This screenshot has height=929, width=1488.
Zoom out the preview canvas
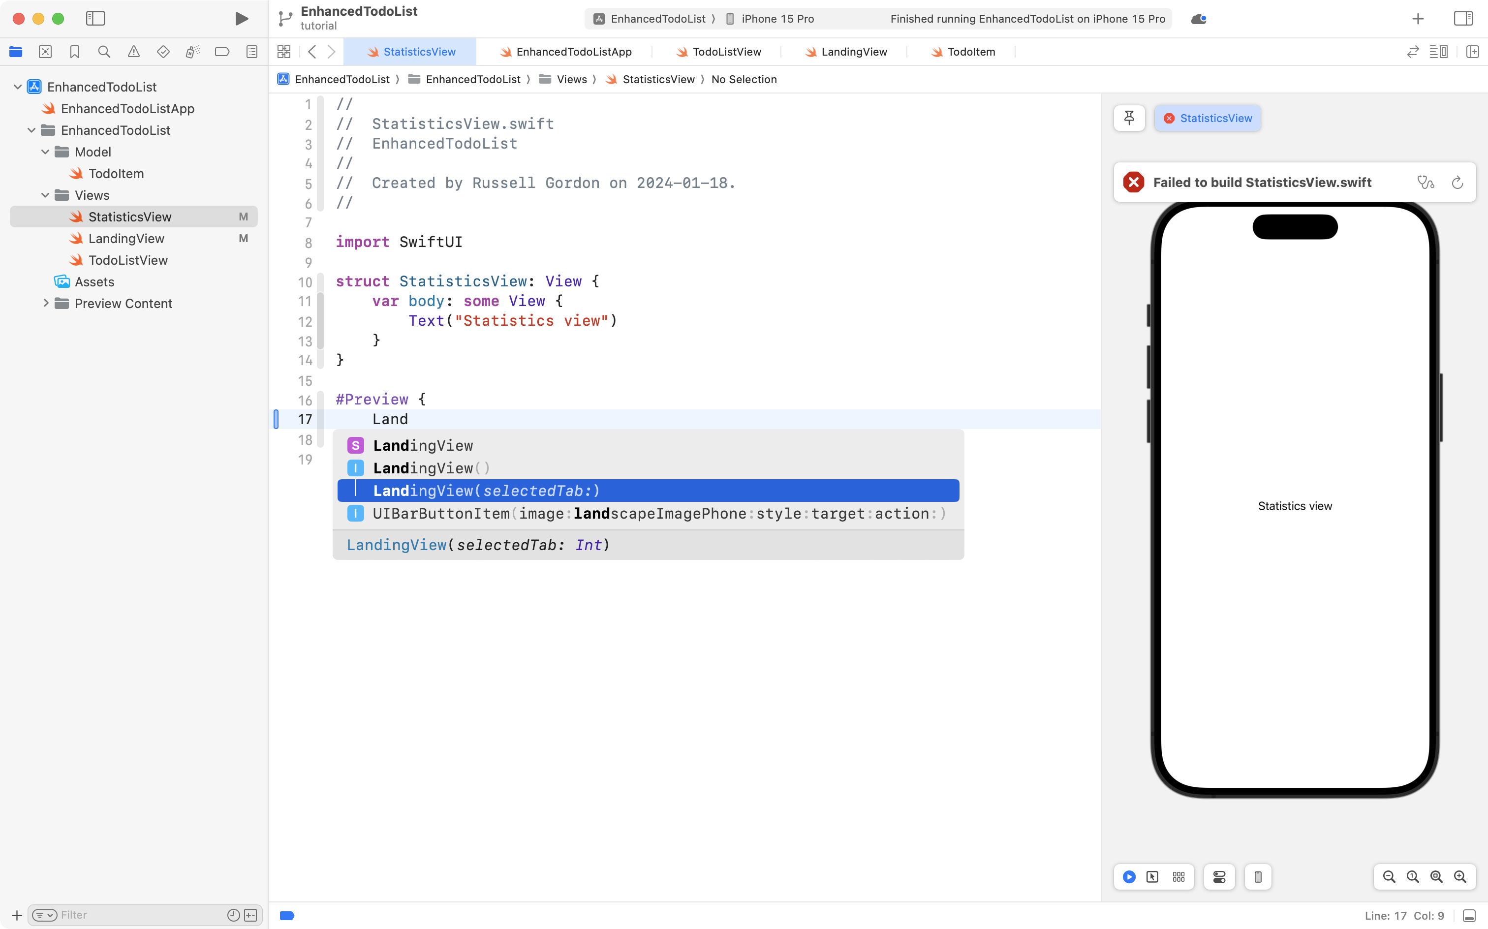click(1389, 877)
